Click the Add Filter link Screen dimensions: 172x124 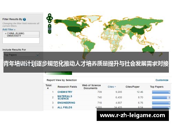[9, 29]
